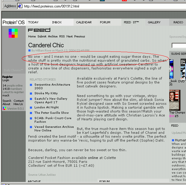Click the Version 8.0.1 text
Viewport: 186px width, 185px height.
tap(16, 109)
